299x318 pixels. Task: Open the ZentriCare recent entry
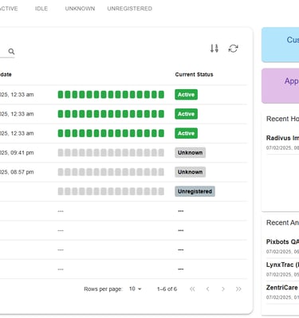282,288
